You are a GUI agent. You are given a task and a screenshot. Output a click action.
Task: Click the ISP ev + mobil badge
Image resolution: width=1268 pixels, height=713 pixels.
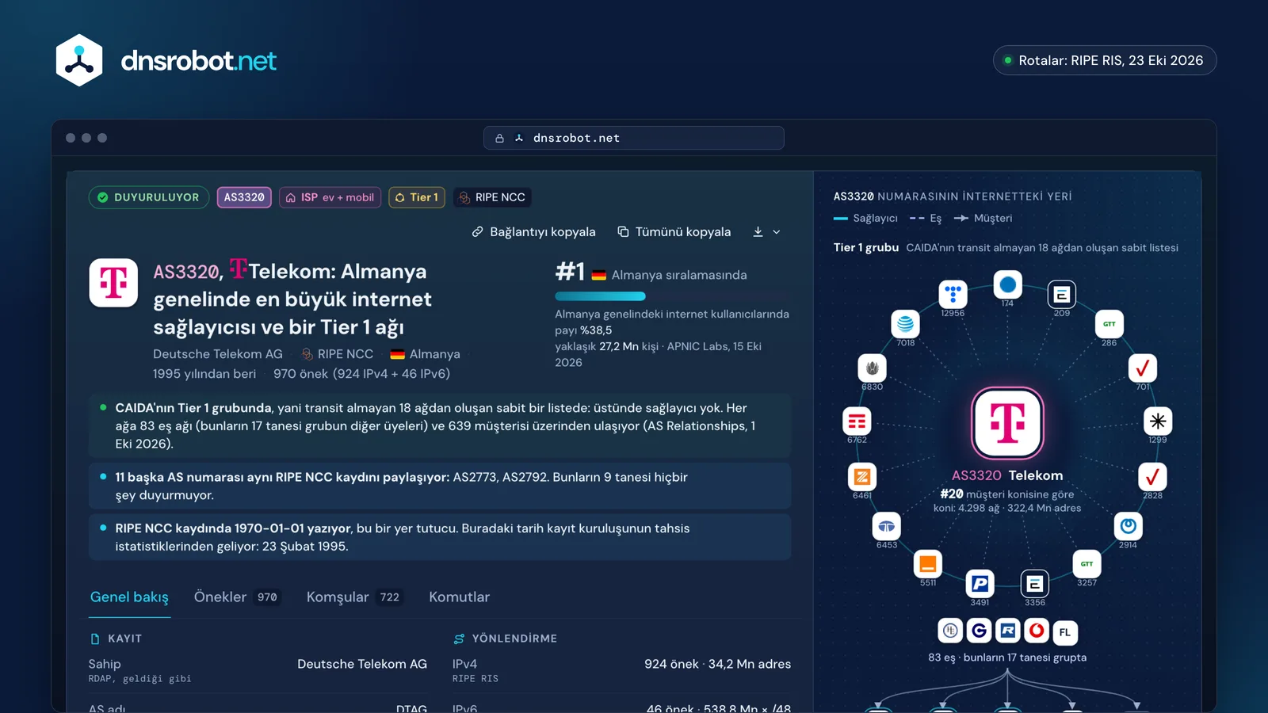(330, 197)
